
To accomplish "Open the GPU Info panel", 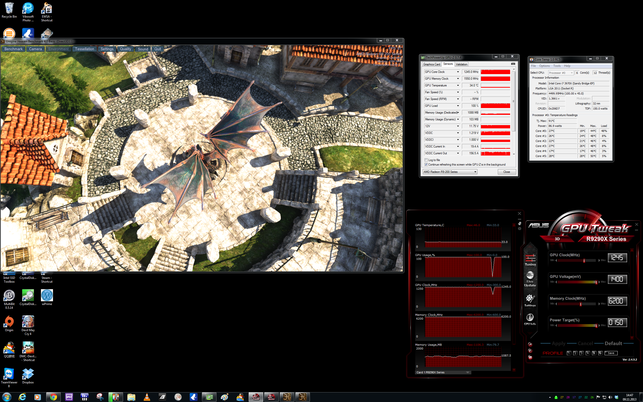I will click(530, 319).
